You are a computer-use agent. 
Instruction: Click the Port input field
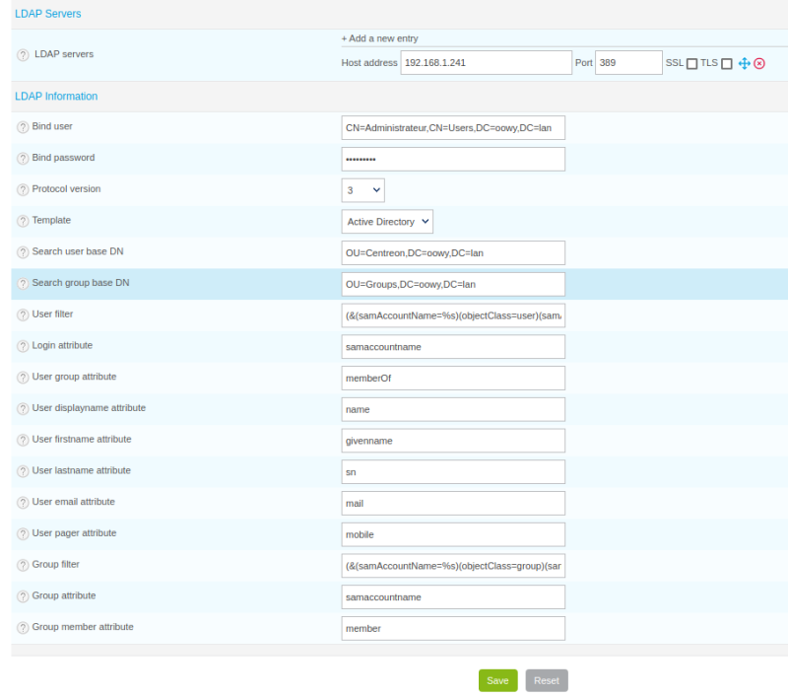click(628, 63)
